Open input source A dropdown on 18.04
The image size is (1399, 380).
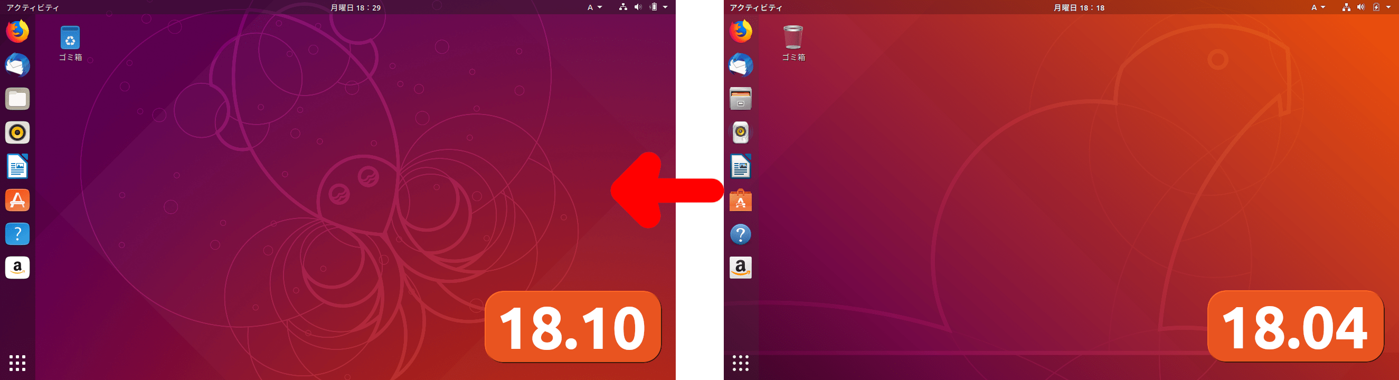click(1318, 7)
